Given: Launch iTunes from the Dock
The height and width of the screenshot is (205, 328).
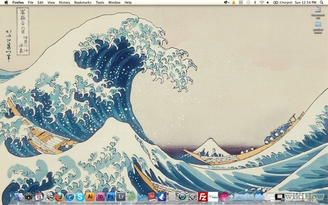Looking at the screenshot, I should pos(70,197).
